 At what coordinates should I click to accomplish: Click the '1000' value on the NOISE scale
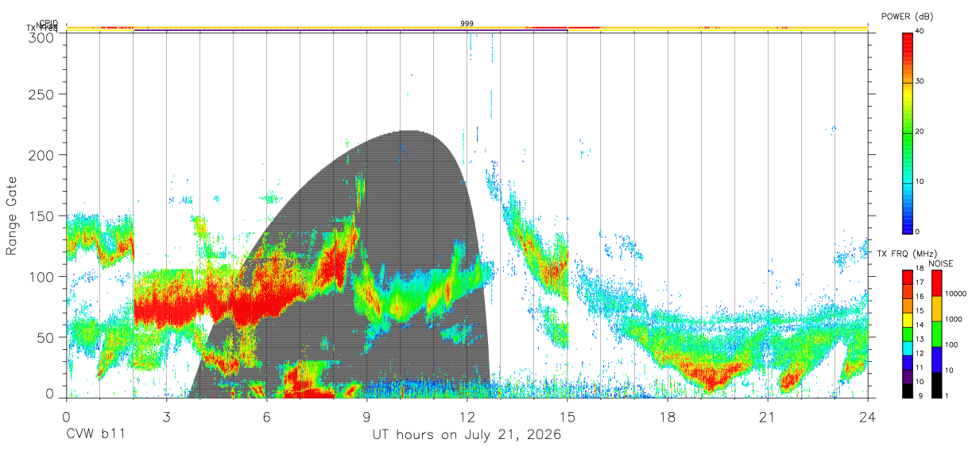coord(953,319)
